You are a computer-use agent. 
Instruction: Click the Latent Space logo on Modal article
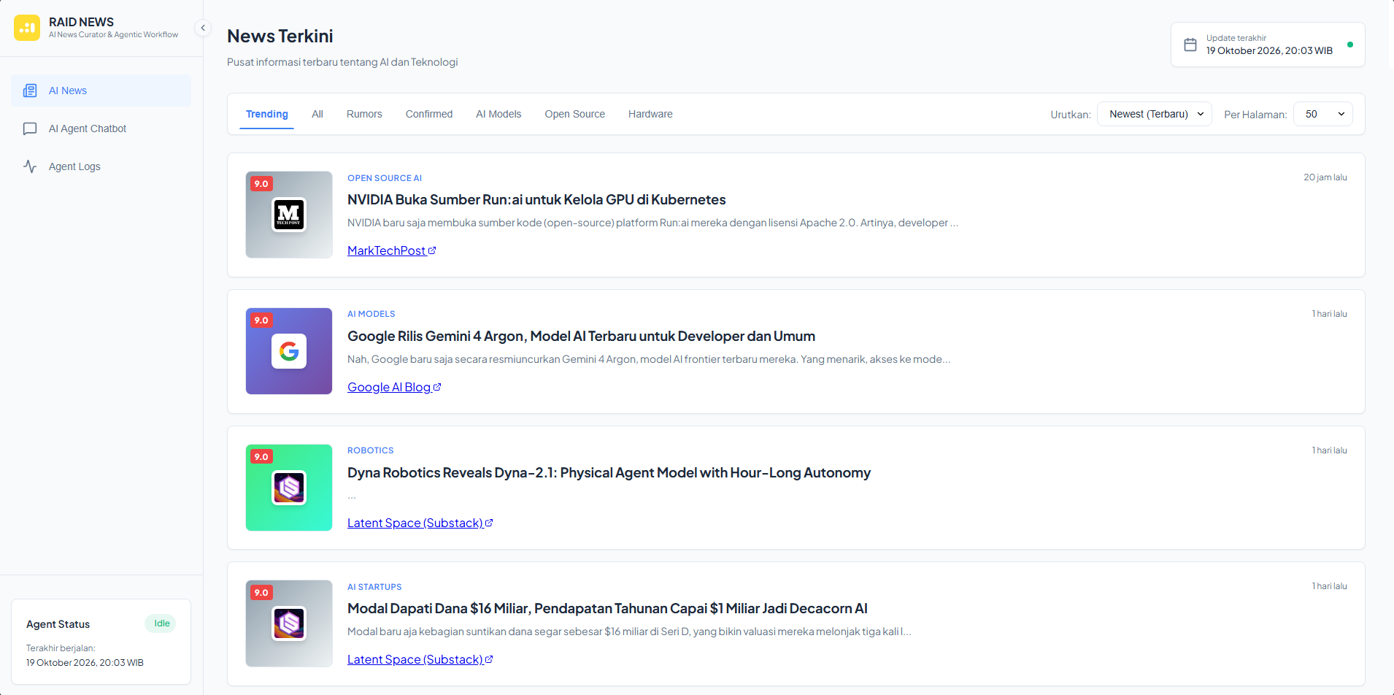(x=289, y=623)
